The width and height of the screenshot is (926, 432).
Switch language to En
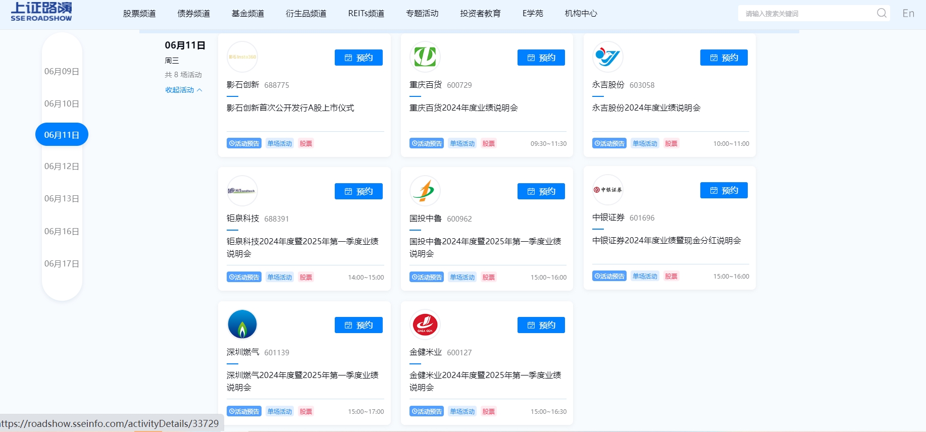tap(908, 14)
